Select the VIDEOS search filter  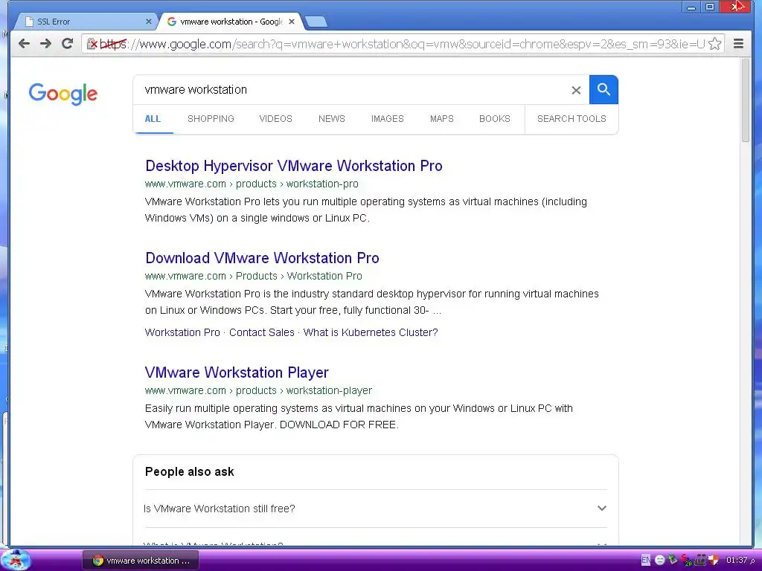click(275, 118)
